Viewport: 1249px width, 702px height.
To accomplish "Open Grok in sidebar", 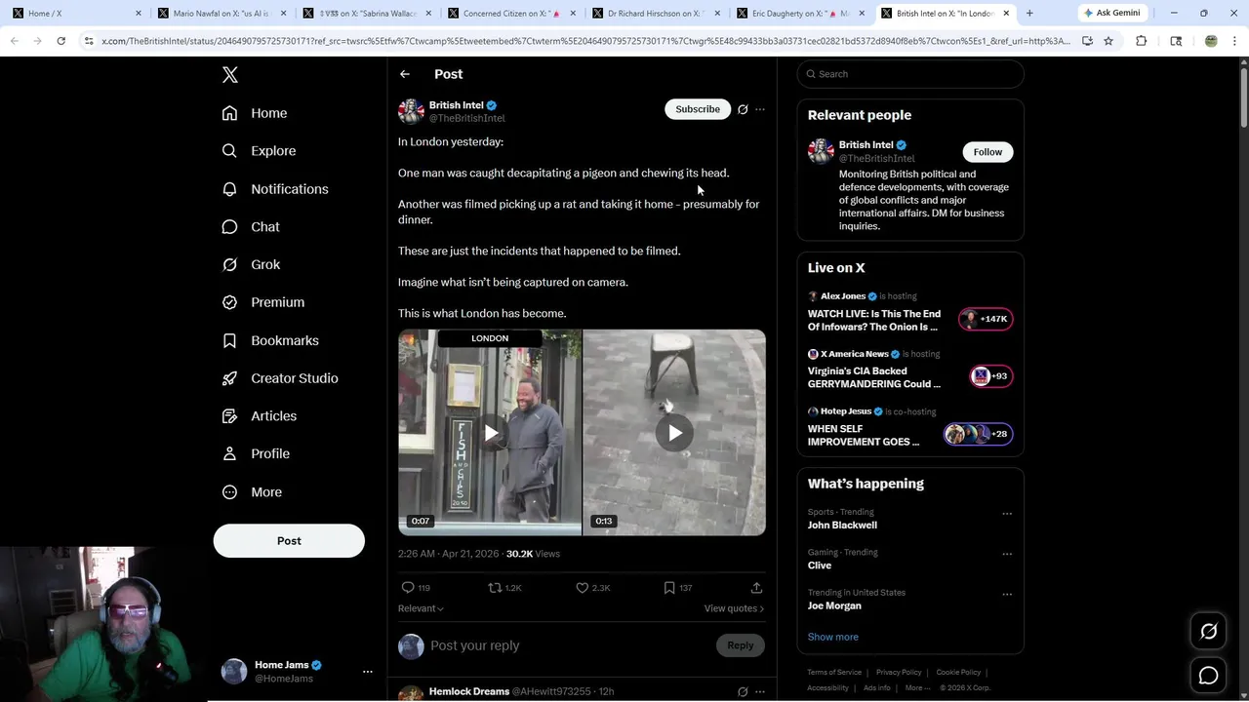I will [251, 264].
